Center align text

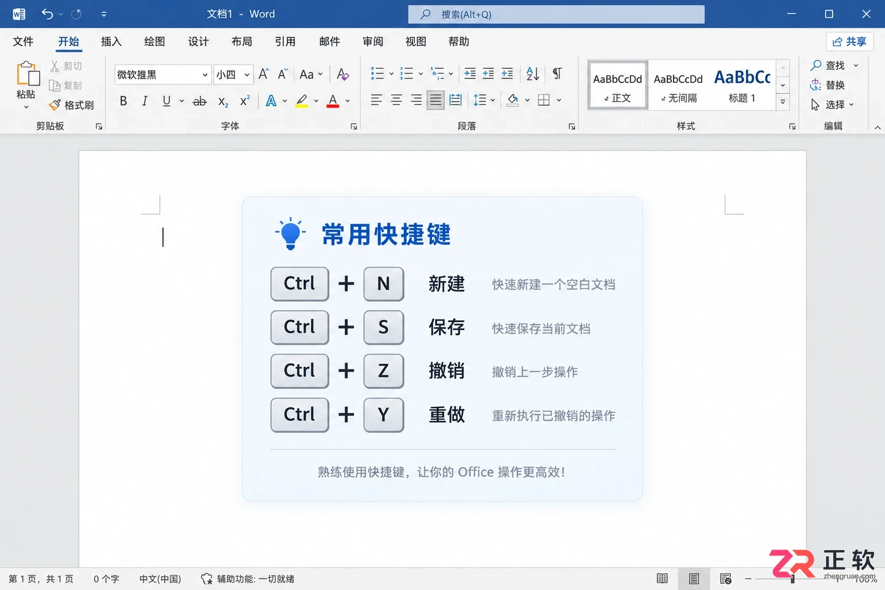[396, 100]
